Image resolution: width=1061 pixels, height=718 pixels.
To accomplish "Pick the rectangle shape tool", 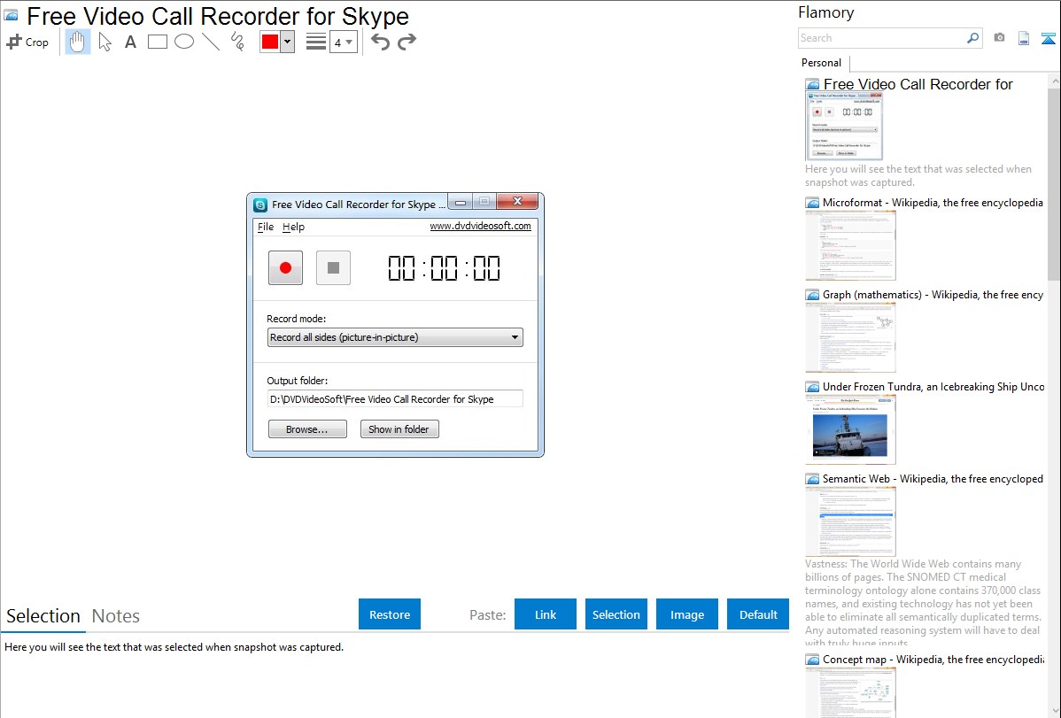I will pyautogui.click(x=157, y=42).
